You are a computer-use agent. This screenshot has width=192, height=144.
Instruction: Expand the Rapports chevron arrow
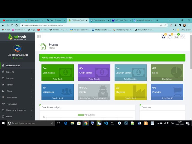(32, 72)
